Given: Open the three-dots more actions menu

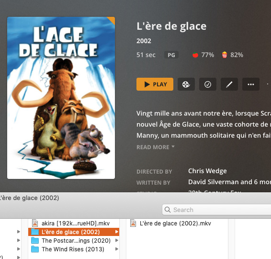Looking at the screenshot, I should [251, 84].
